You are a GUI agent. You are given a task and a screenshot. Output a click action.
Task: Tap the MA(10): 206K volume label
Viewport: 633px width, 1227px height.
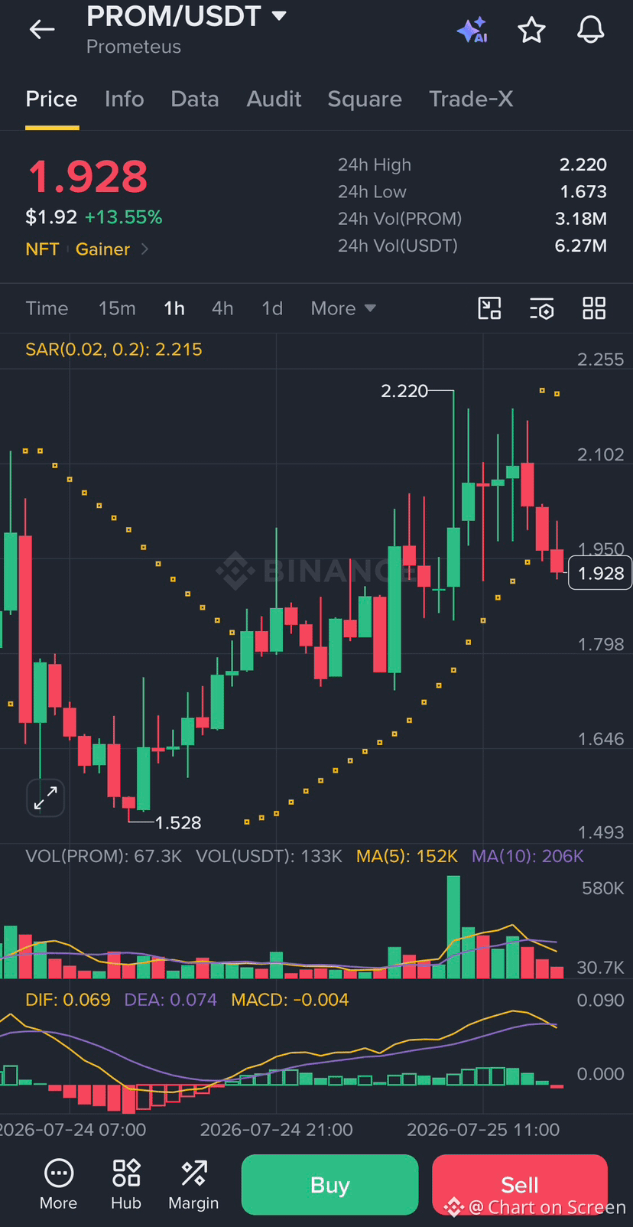click(527, 856)
